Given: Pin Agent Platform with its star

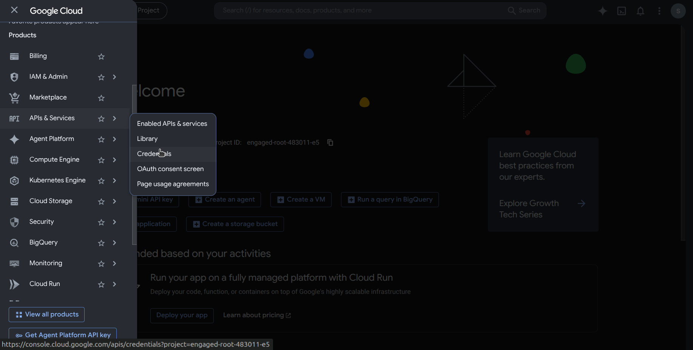Looking at the screenshot, I should coord(101,139).
